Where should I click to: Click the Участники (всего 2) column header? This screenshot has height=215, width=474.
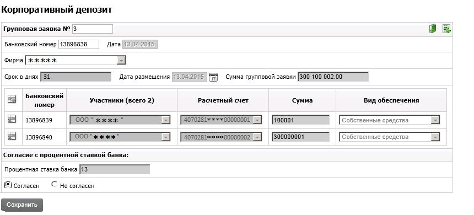[122, 100]
